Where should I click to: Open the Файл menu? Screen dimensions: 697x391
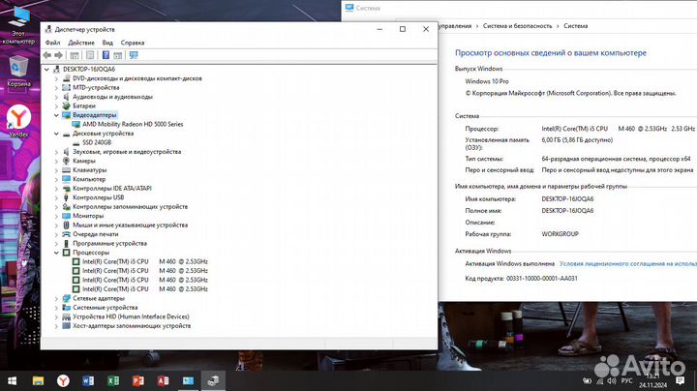pyautogui.click(x=52, y=43)
